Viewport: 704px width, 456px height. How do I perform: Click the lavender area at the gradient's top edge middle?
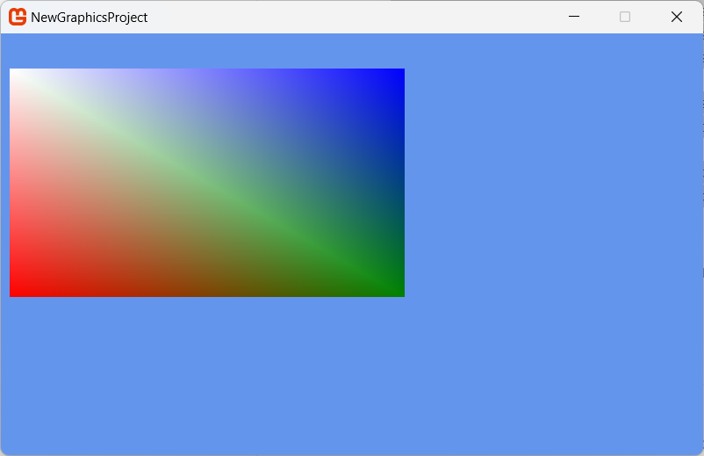pos(207,74)
